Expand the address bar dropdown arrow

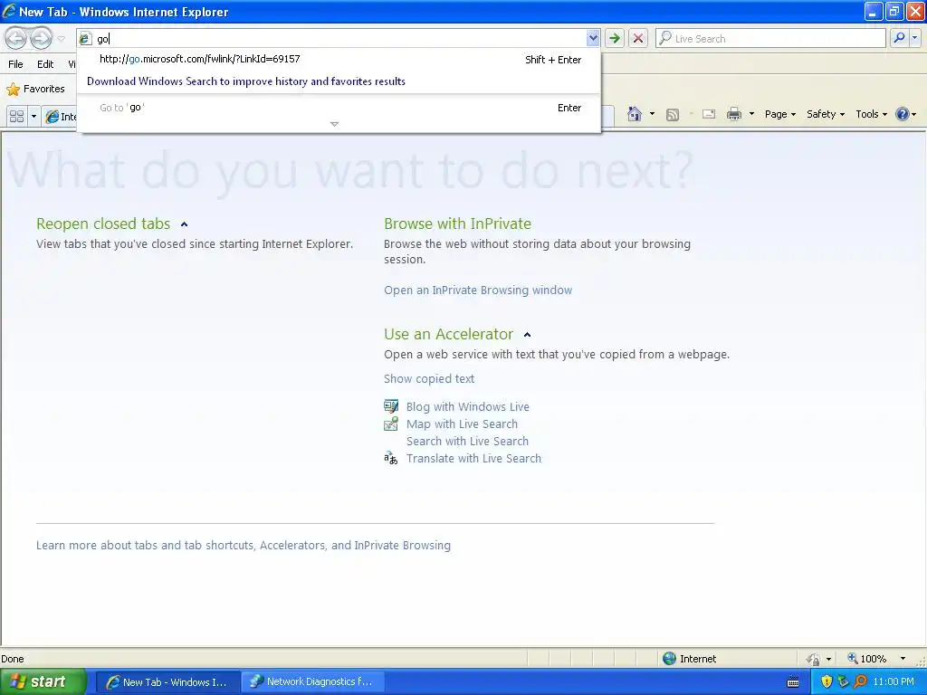(x=593, y=38)
